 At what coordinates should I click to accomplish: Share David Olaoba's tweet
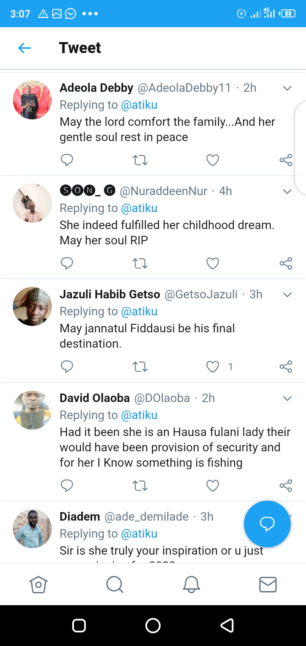[286, 485]
